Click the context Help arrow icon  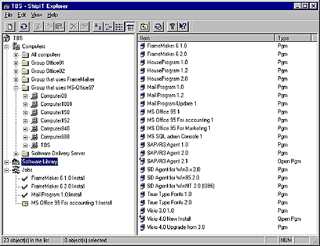point(183,27)
